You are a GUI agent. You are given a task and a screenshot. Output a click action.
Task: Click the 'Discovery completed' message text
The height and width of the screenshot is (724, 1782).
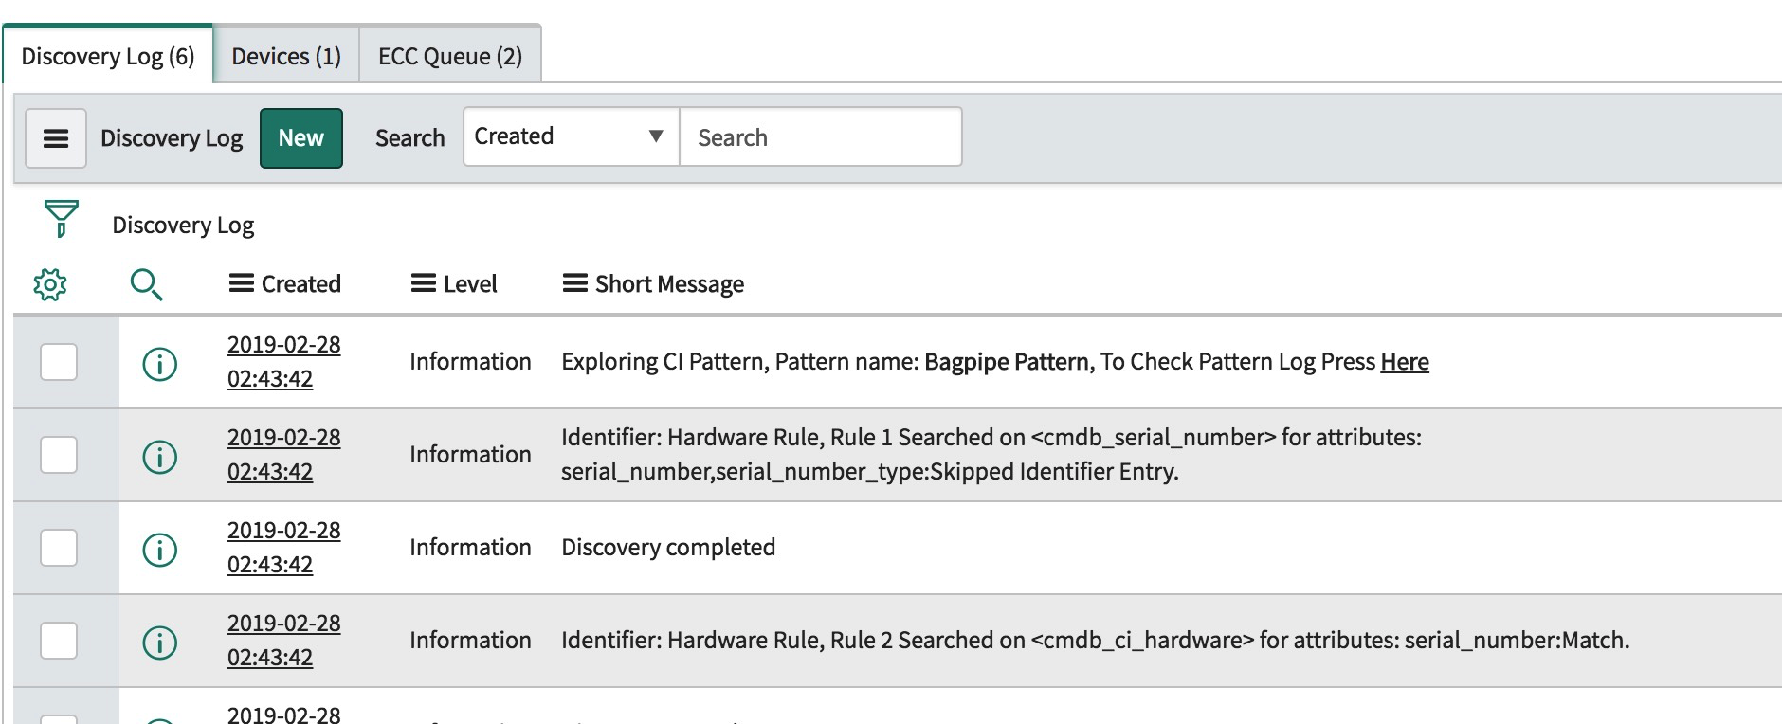click(668, 548)
